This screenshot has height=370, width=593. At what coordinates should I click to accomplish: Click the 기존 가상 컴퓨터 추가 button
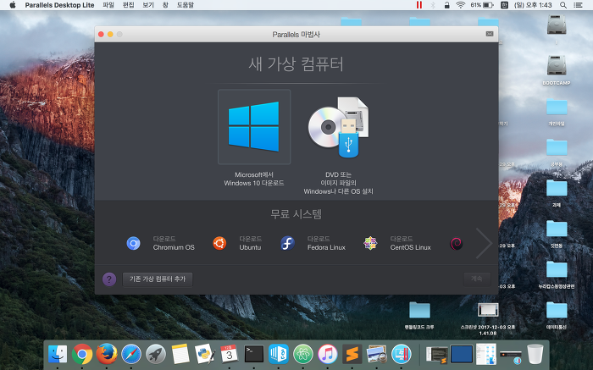pos(158,279)
